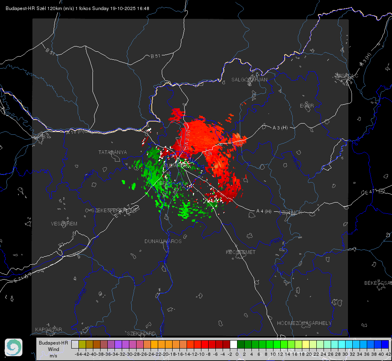Screen dimensions: 392x361
Task: Select the SZEKSZÁRD city label
Action: point(141,333)
